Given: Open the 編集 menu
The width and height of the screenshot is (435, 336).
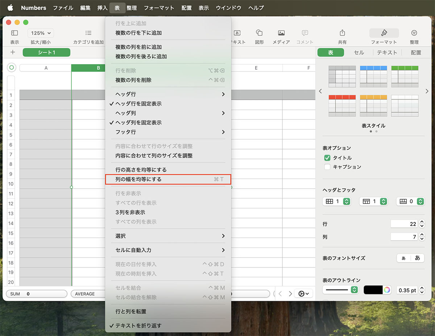Looking at the screenshot, I should point(86,8).
